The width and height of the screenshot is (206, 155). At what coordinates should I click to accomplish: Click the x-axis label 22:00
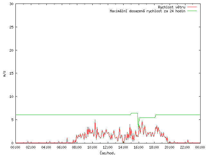(185, 147)
